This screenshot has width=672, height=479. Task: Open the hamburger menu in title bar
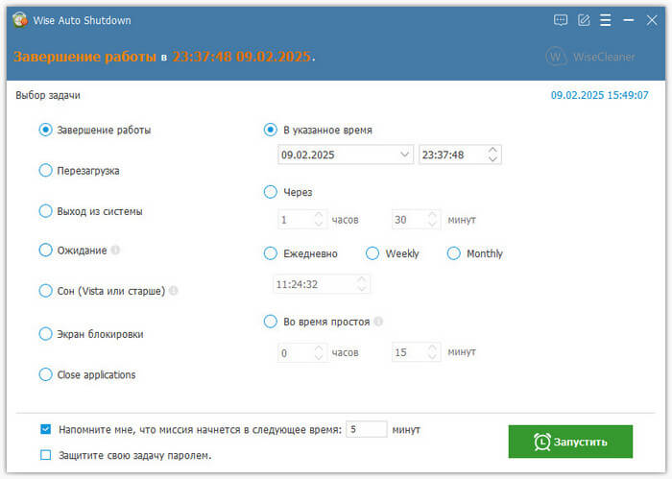(x=606, y=20)
